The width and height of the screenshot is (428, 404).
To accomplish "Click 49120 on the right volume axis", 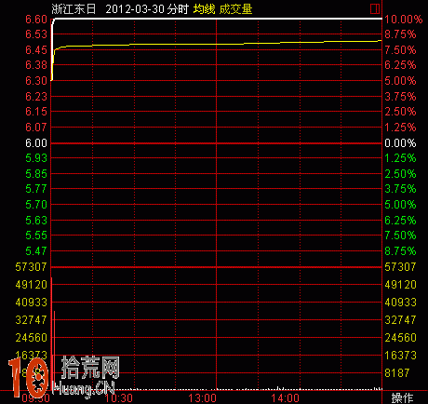I will click(400, 285).
